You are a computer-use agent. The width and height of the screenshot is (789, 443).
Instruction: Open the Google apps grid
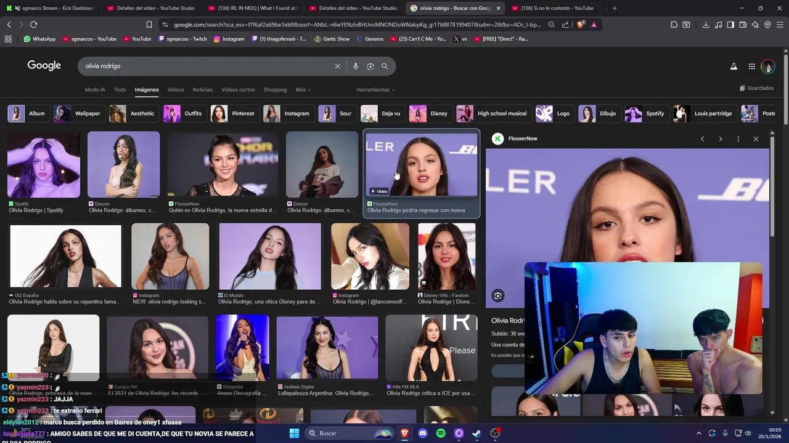[x=752, y=66]
